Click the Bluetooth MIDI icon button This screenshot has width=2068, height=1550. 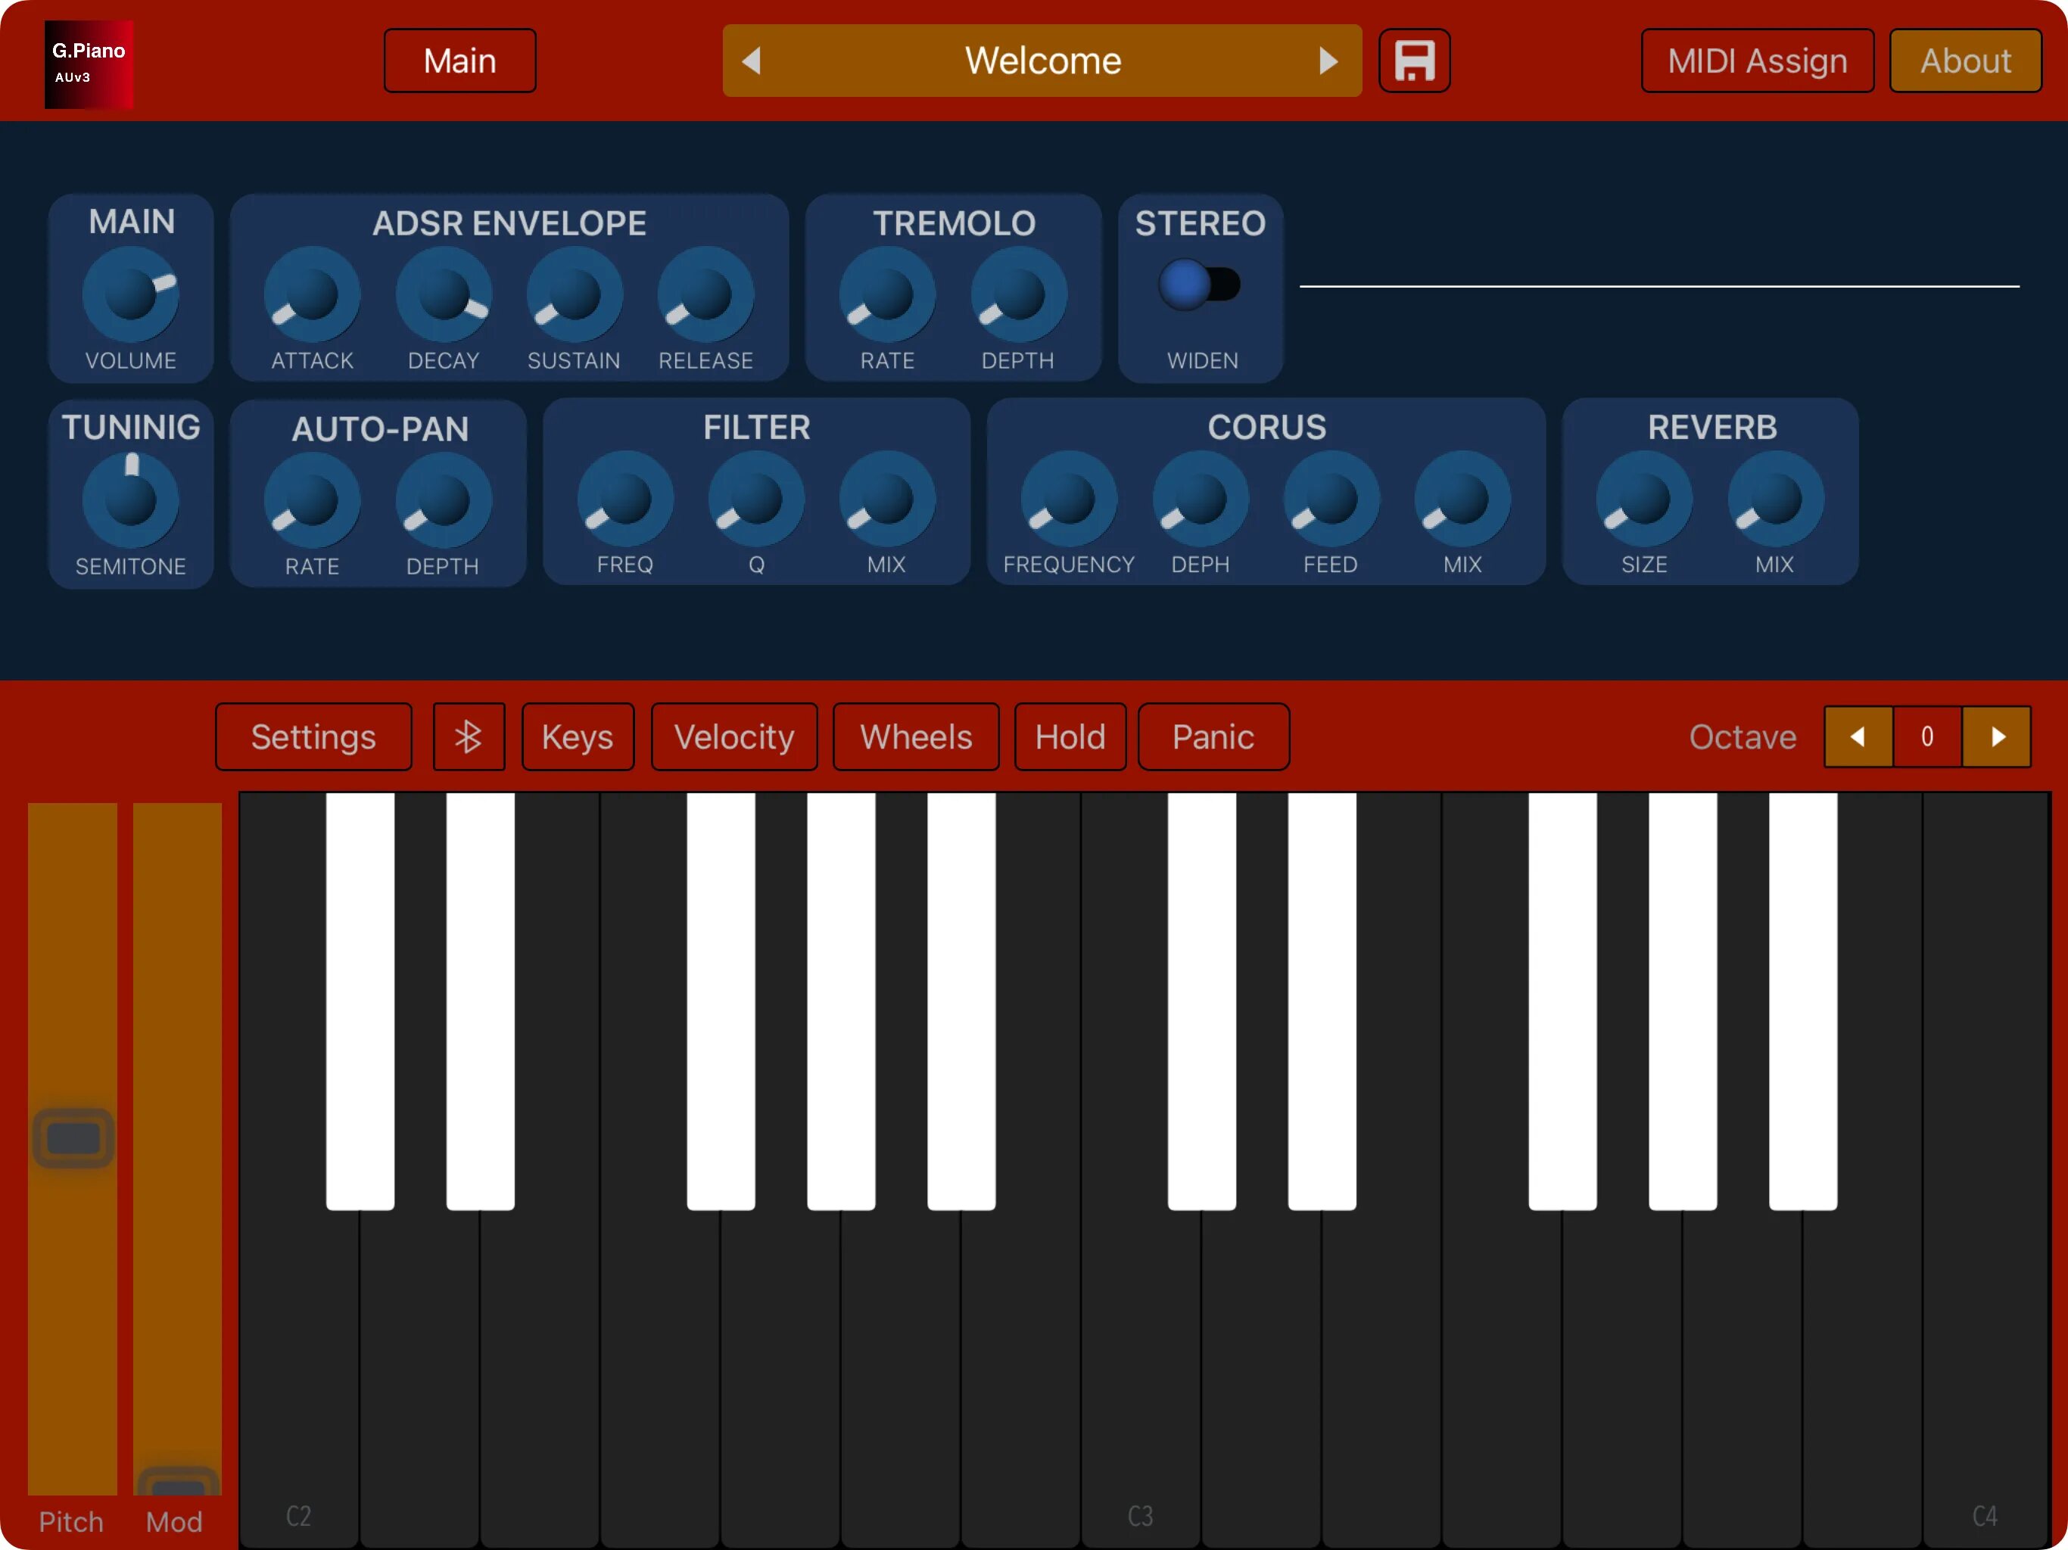(x=469, y=736)
